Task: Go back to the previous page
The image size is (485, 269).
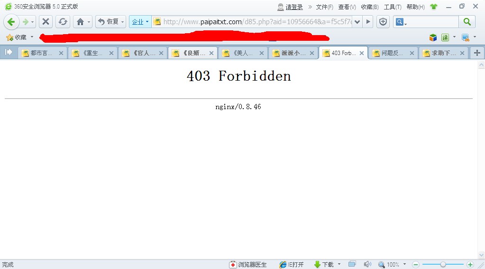Action: tap(11, 22)
